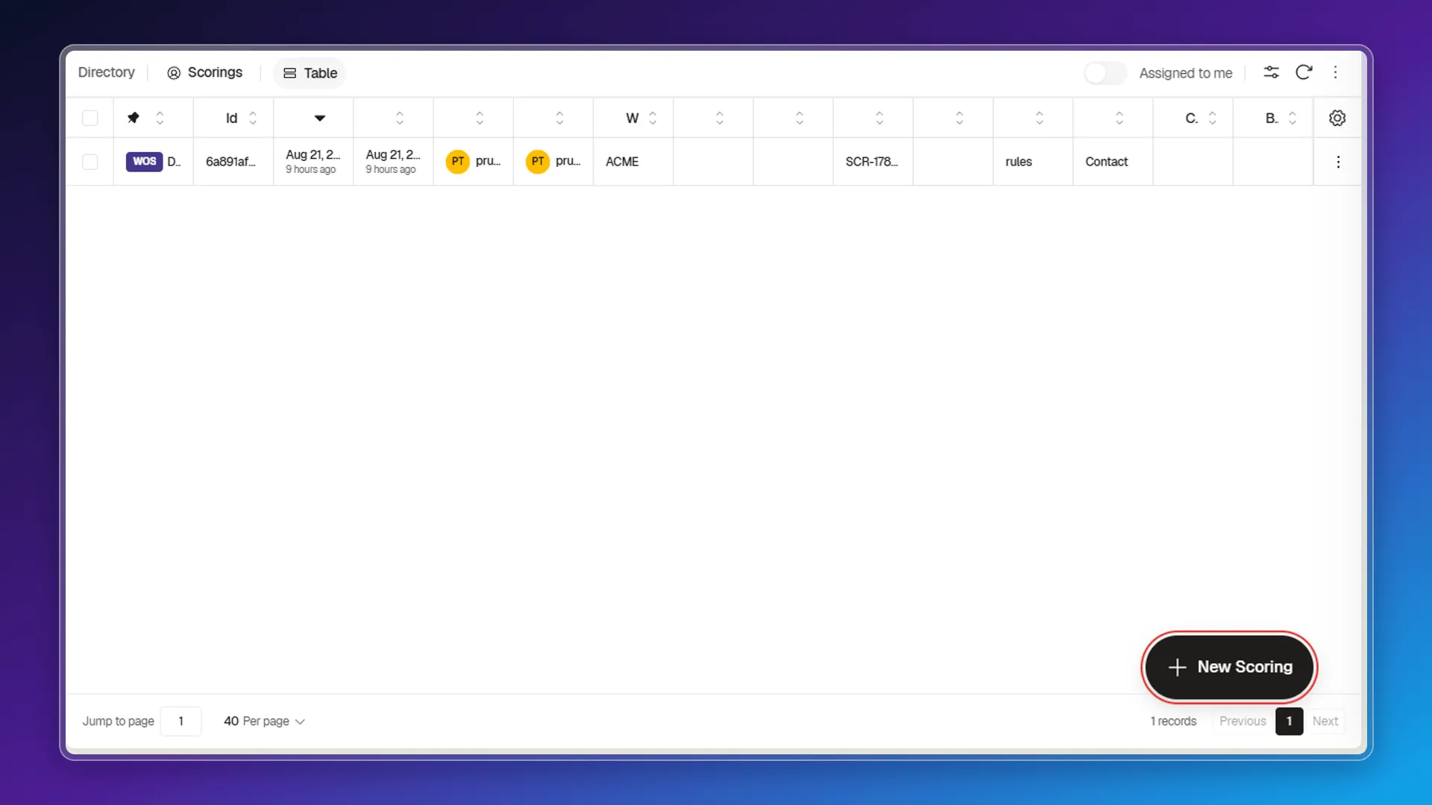Click the Next page button
The width and height of the screenshot is (1432, 805).
coord(1325,721)
